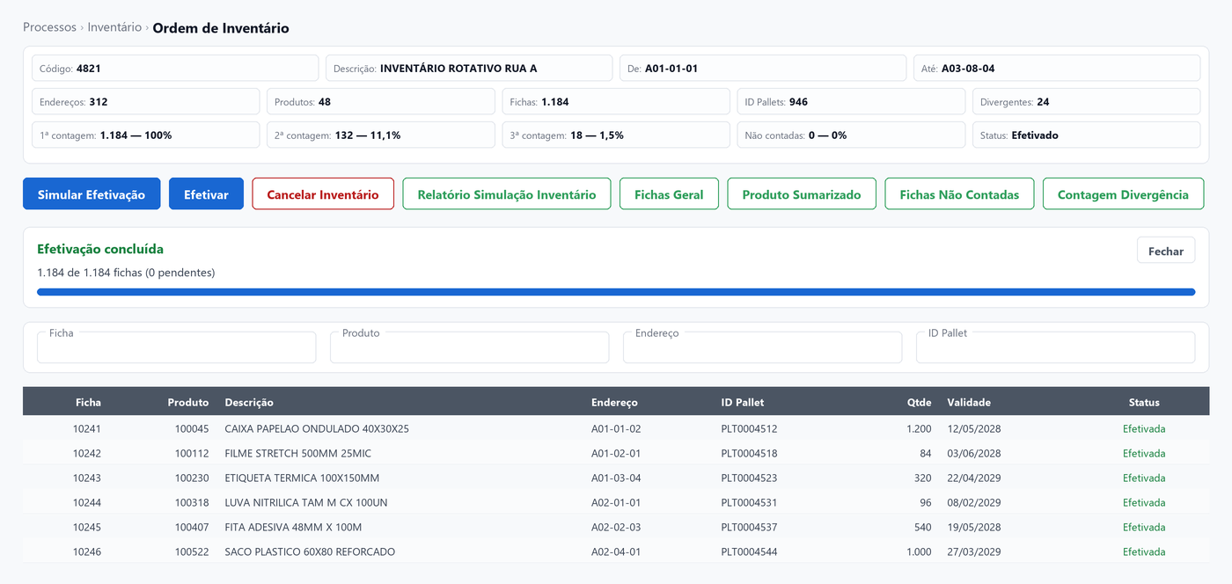Click the Até A03-08-04 field
The width and height of the screenshot is (1232, 584).
(x=1057, y=68)
